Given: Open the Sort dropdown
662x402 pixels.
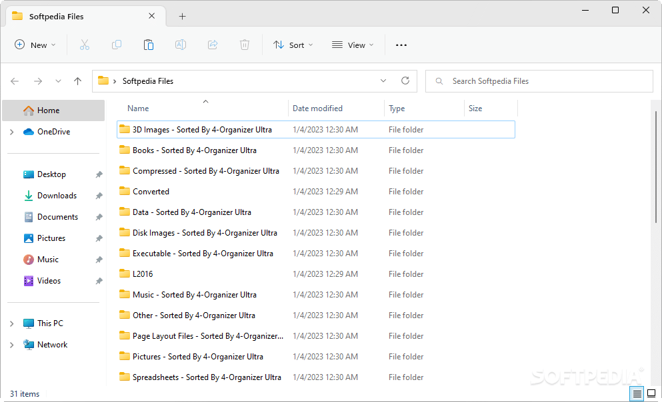Looking at the screenshot, I should [293, 45].
